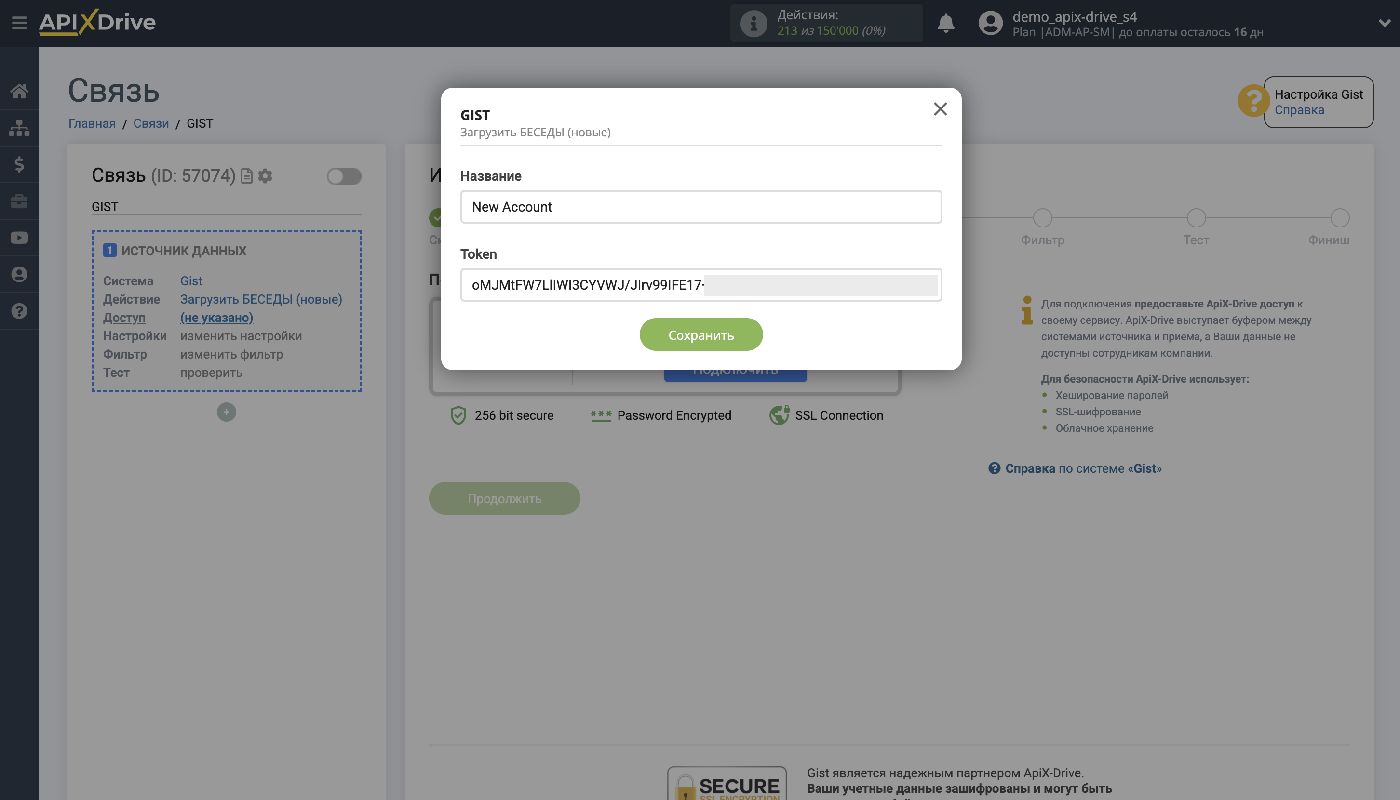This screenshot has width=1400, height=800.
Task: Click the Token input field
Action: pyautogui.click(x=701, y=285)
